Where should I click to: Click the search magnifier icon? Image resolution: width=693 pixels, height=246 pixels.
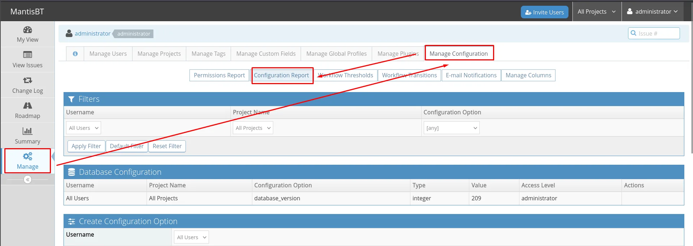point(633,33)
